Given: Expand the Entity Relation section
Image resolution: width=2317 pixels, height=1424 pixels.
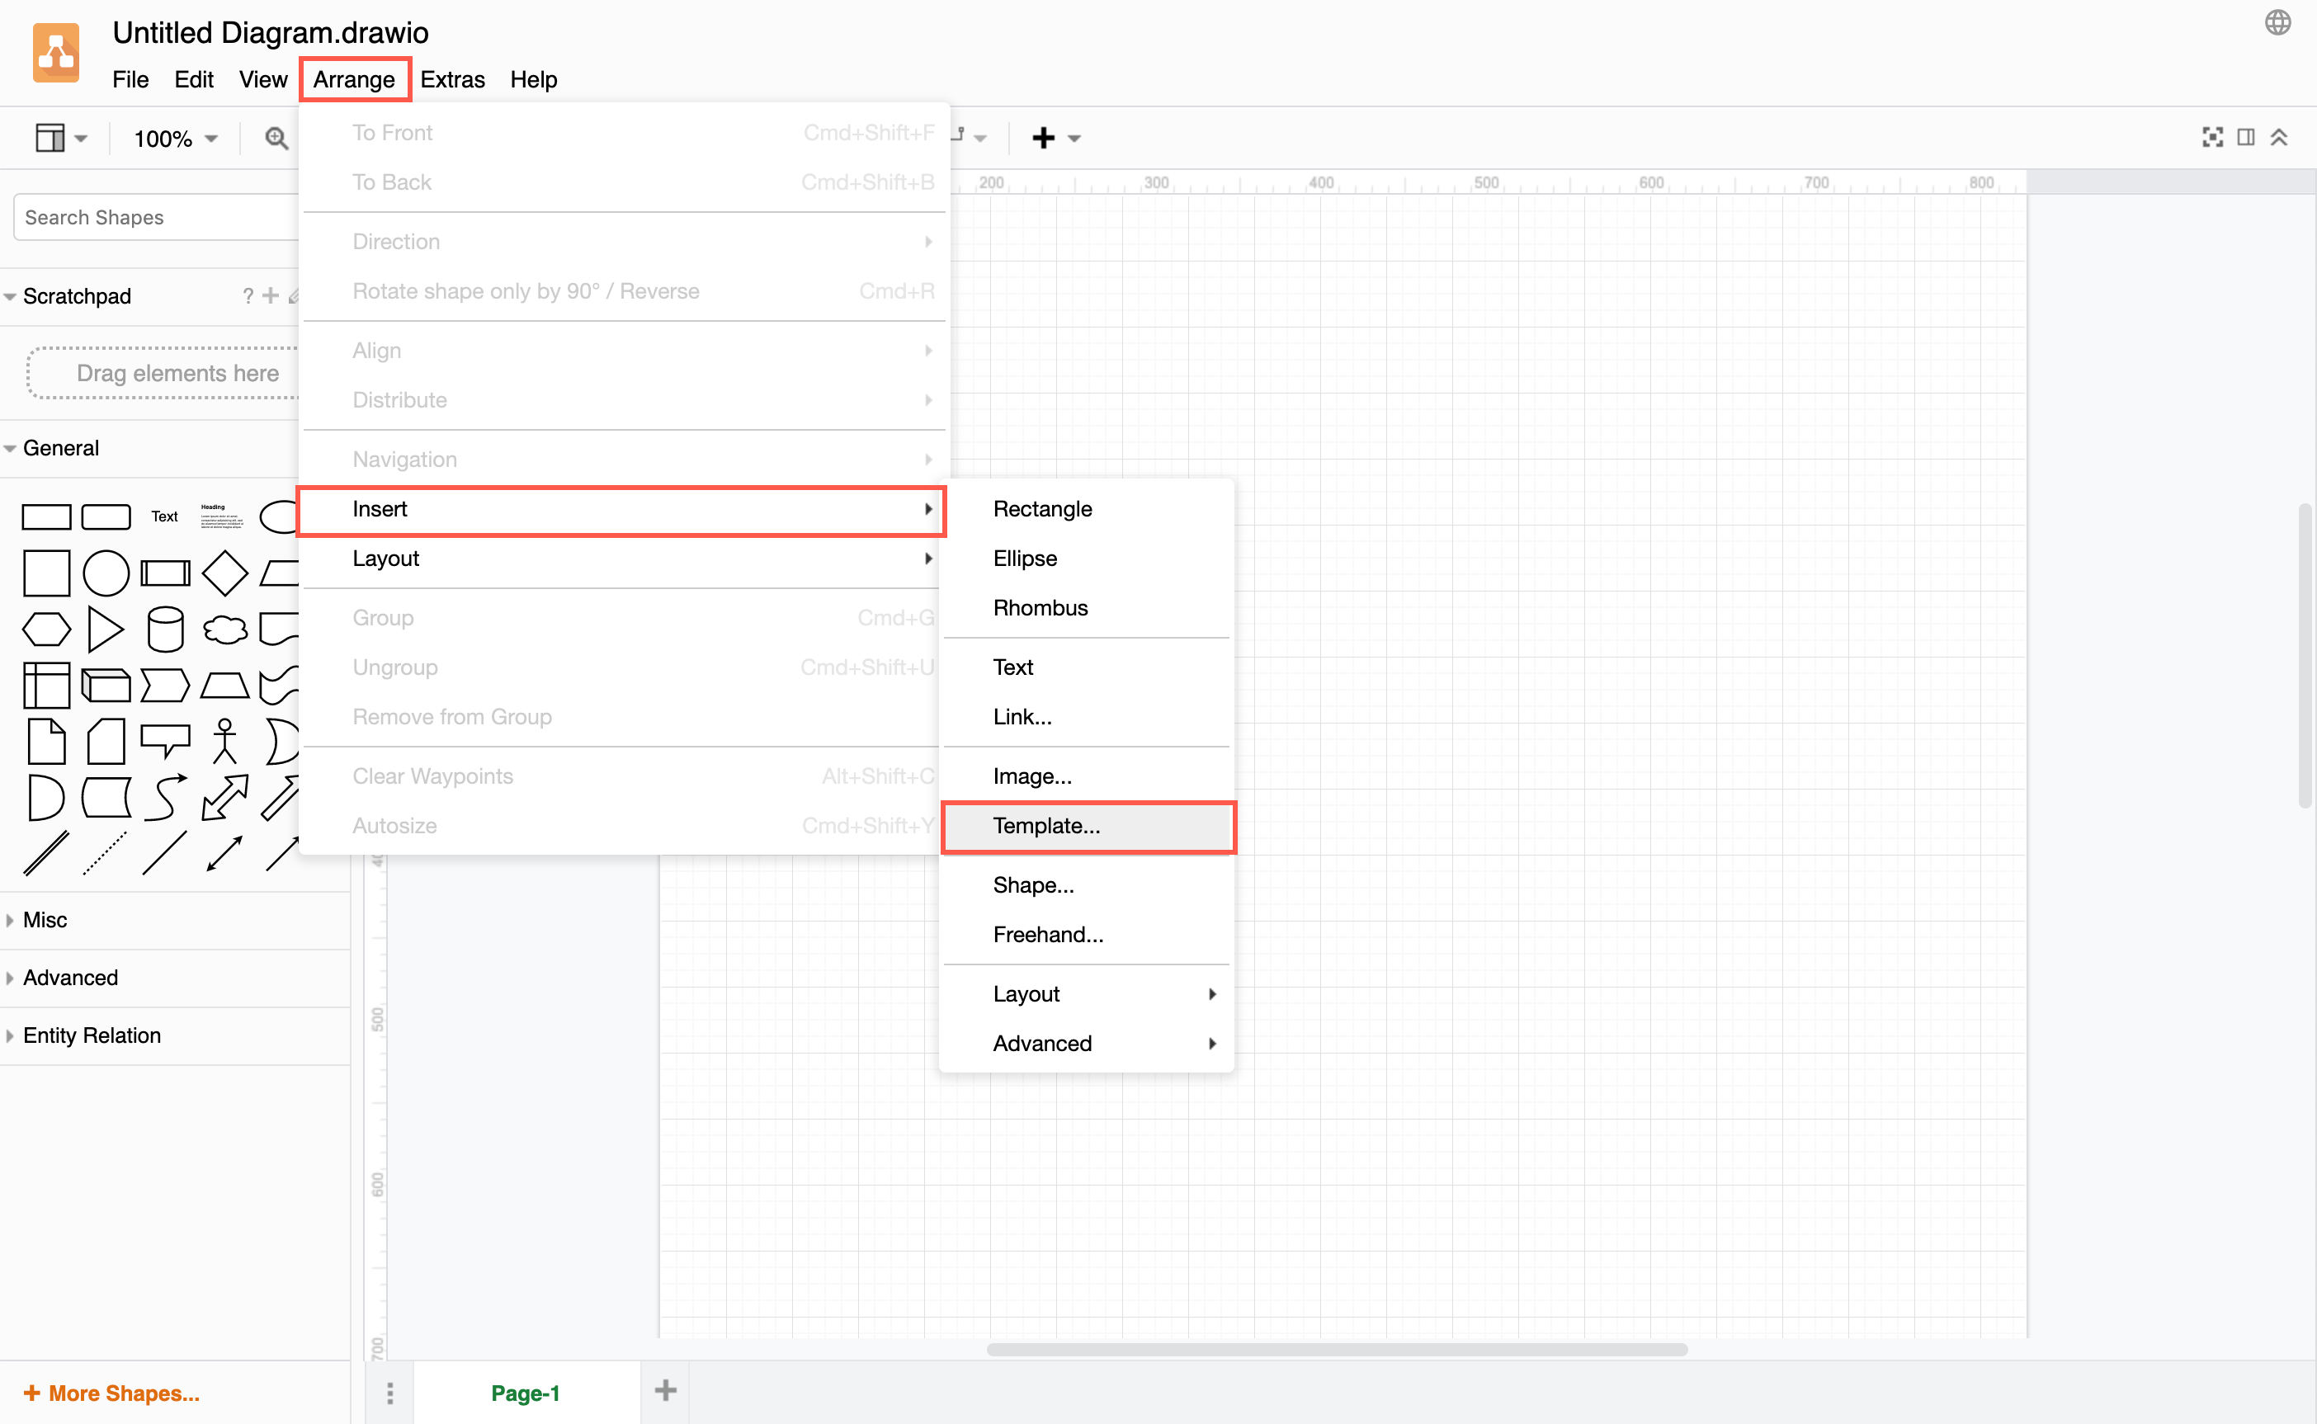Looking at the screenshot, I should coord(92,1035).
